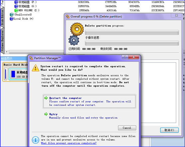This screenshot has width=185, height=147.
Task: Click the 已用时间 elapsed time value
Action: [x=89, y=49]
